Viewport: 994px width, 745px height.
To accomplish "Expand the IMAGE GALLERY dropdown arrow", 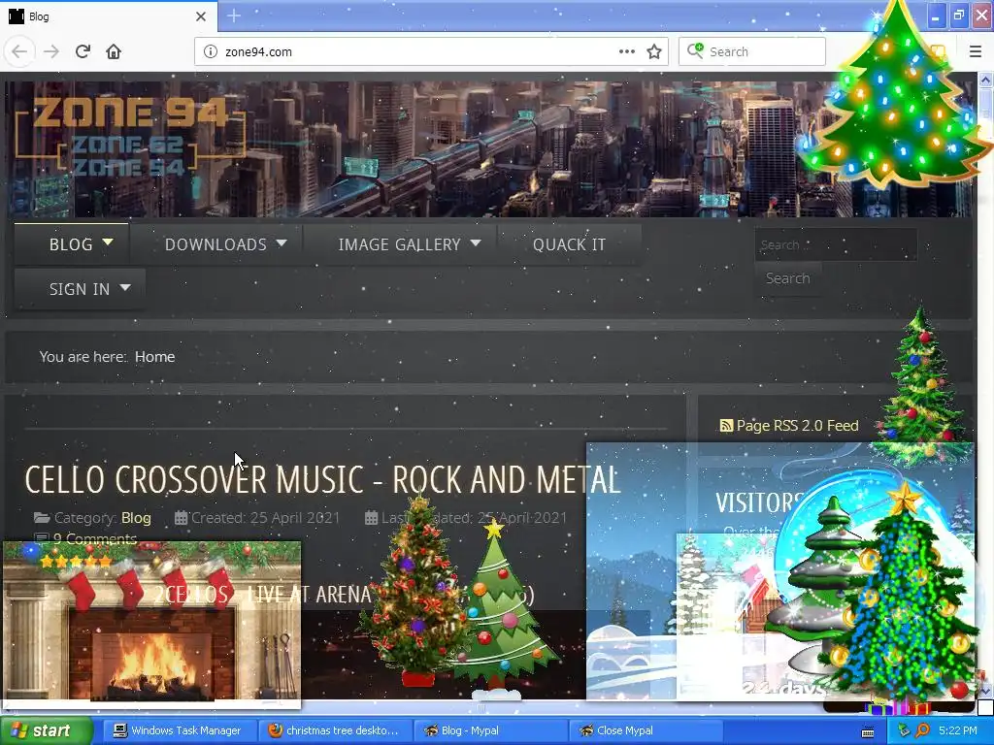I will tap(476, 243).
